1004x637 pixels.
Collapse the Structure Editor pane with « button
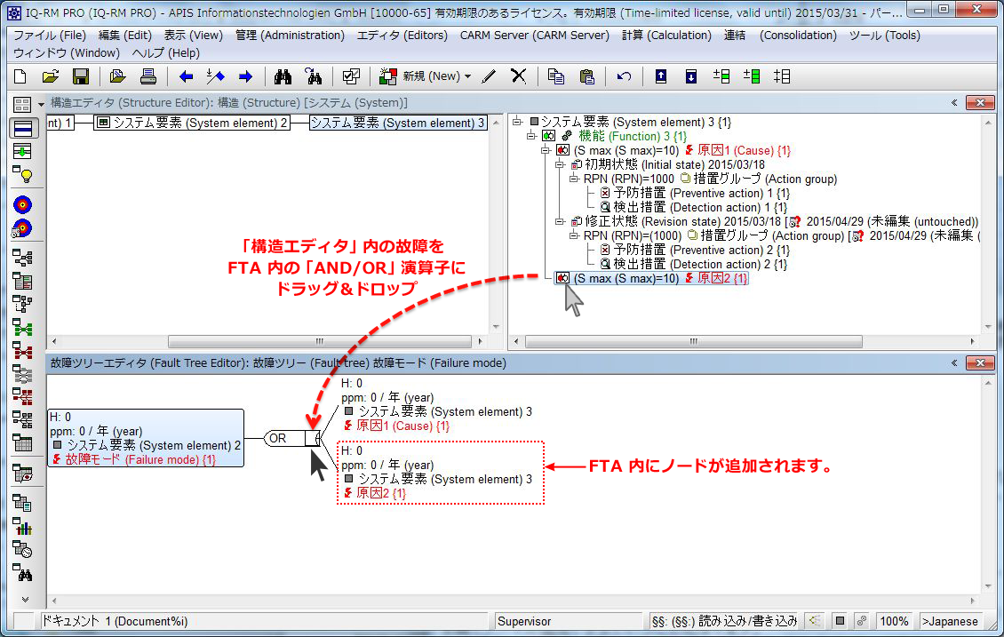(x=954, y=102)
